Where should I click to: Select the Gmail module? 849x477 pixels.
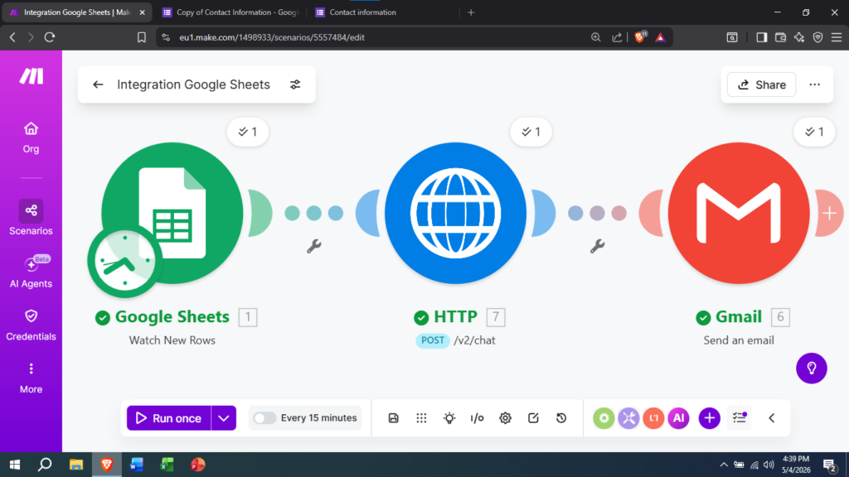(x=739, y=213)
